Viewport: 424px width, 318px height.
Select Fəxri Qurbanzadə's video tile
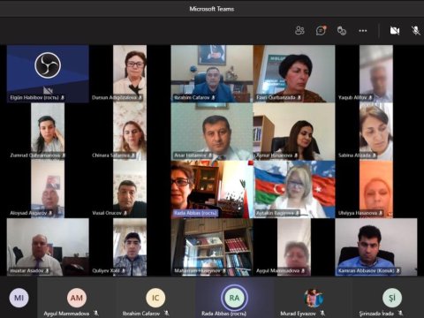294,73
